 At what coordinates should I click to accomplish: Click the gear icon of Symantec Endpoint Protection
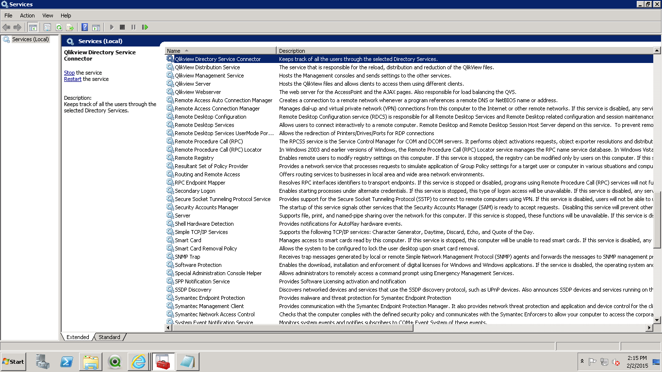[x=170, y=298]
